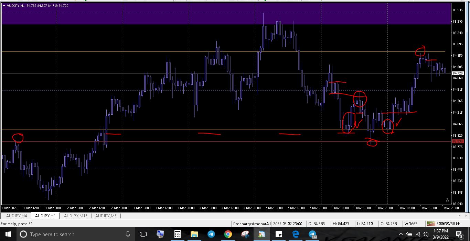The image size is (470, 241).
Task: Open the AUDJPY,M5 chart tab
Action: 106,216
